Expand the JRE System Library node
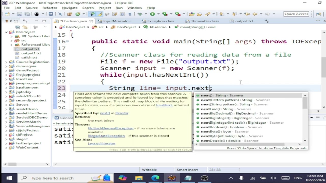The height and width of the screenshot is (183, 326). coord(11,36)
